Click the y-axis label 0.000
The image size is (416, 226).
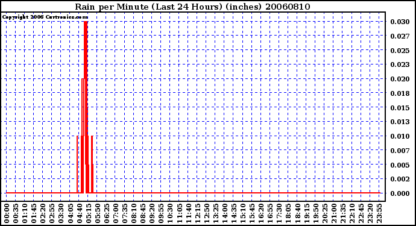[400, 193]
